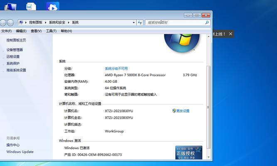The image size is (277, 166).
Task: Expand the arrow after 系统和安全 breadcrumb
Action: (69, 22)
